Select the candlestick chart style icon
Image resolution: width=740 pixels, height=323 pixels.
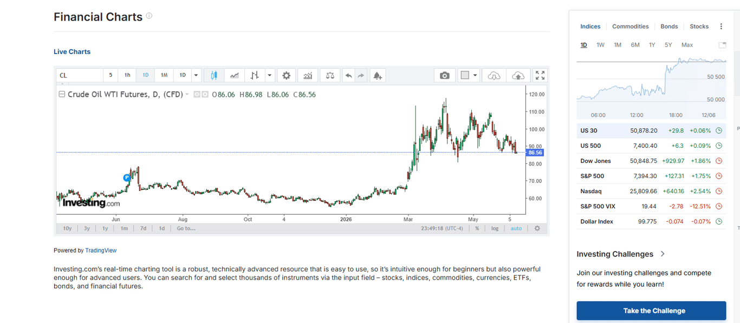click(x=214, y=75)
